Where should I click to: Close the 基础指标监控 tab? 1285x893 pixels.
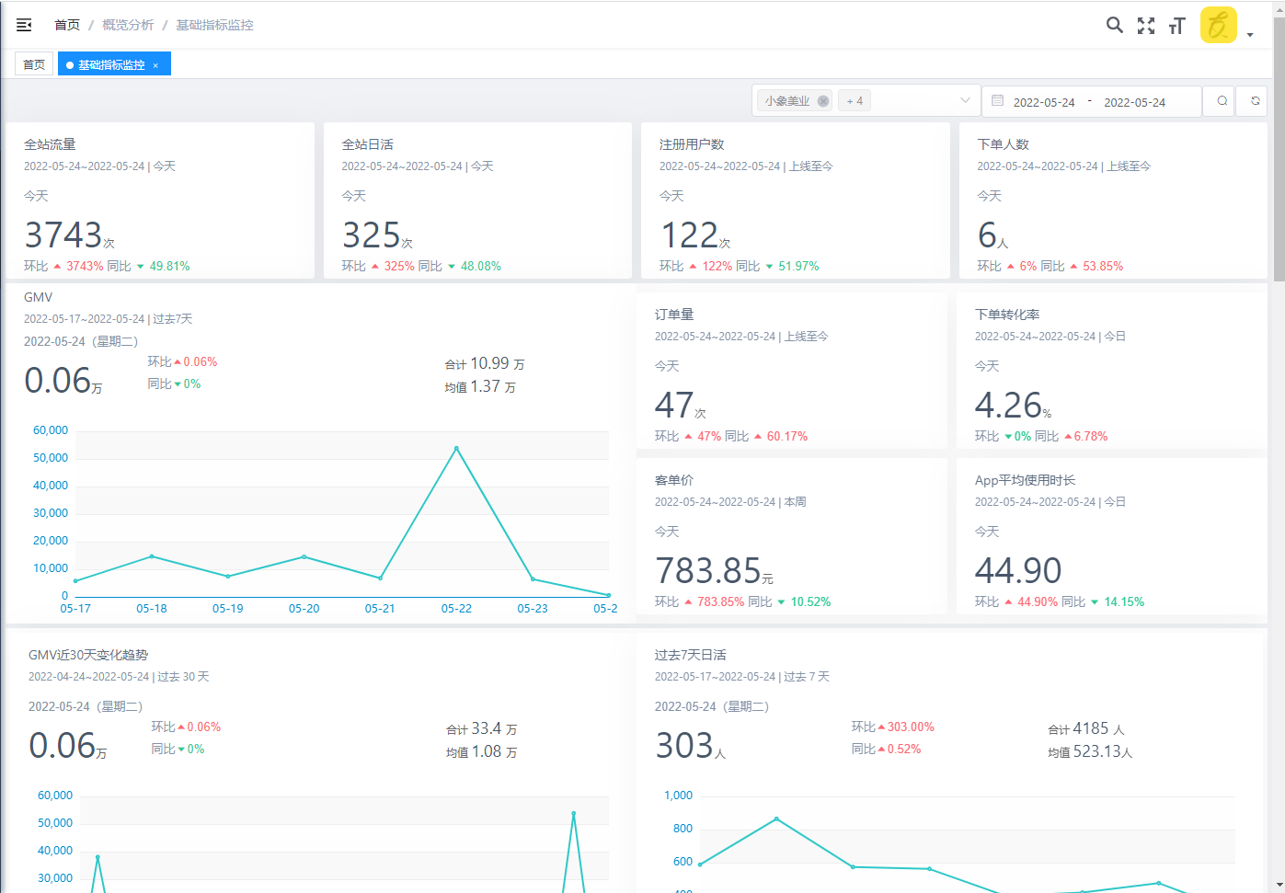click(156, 65)
